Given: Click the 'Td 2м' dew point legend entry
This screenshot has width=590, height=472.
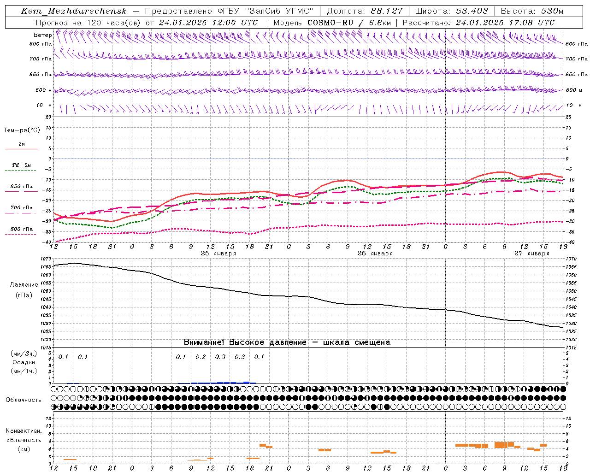Looking at the screenshot, I should click(21, 165).
